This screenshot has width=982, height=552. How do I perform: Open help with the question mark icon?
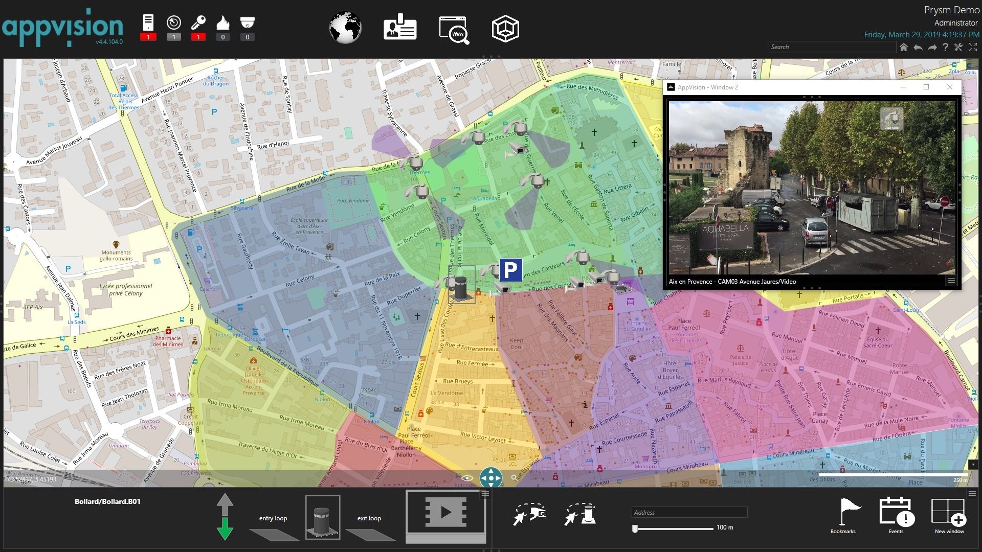945,47
